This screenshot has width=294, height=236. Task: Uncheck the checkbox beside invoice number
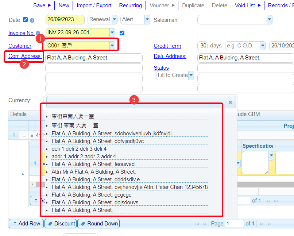pos(122,33)
